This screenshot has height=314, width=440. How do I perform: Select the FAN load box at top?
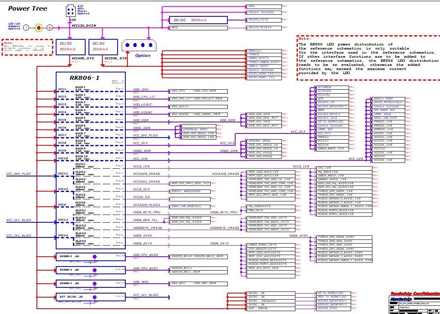click(x=264, y=7)
